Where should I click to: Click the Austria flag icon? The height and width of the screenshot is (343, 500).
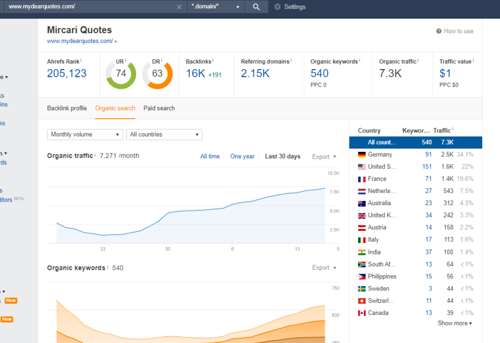click(362, 228)
